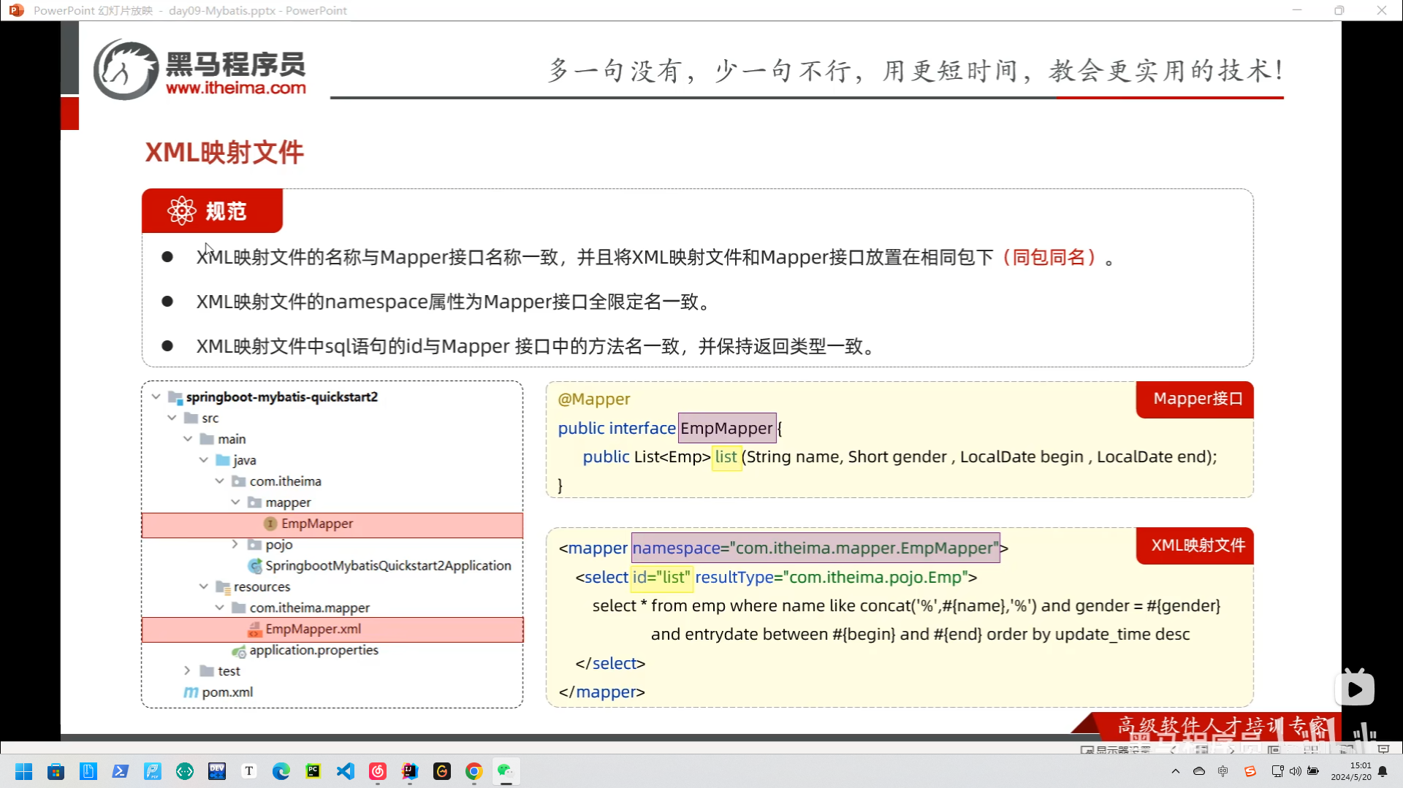Check battery status in the tray
1403x788 pixels.
point(1313,771)
